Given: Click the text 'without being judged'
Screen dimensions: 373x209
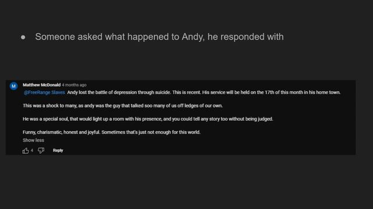Looking at the screenshot, I should pos(251,119).
